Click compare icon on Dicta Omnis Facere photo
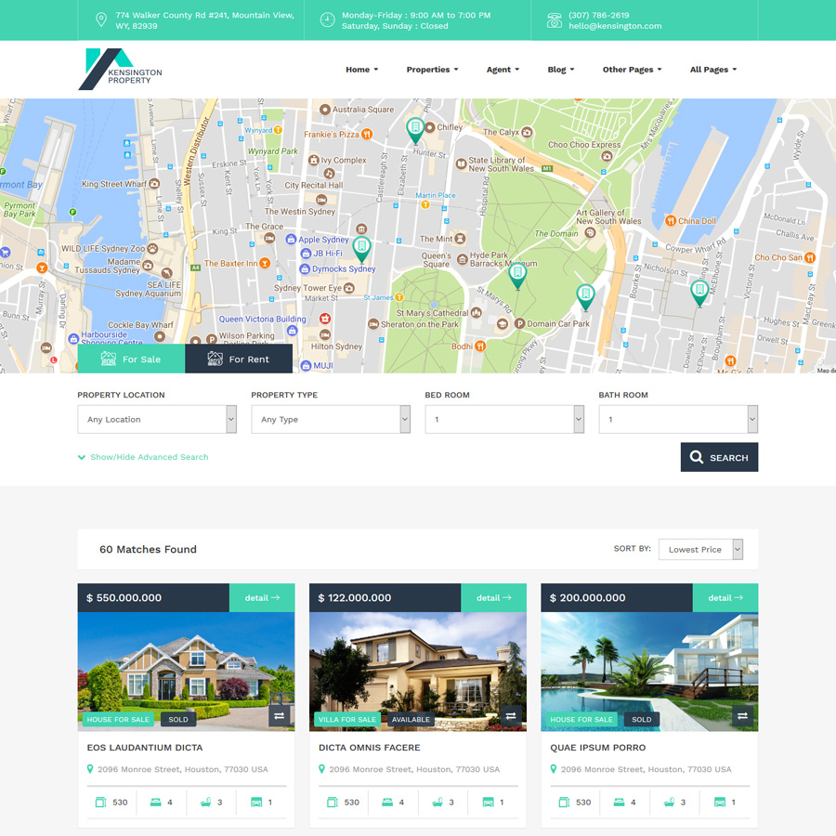 [x=511, y=716]
